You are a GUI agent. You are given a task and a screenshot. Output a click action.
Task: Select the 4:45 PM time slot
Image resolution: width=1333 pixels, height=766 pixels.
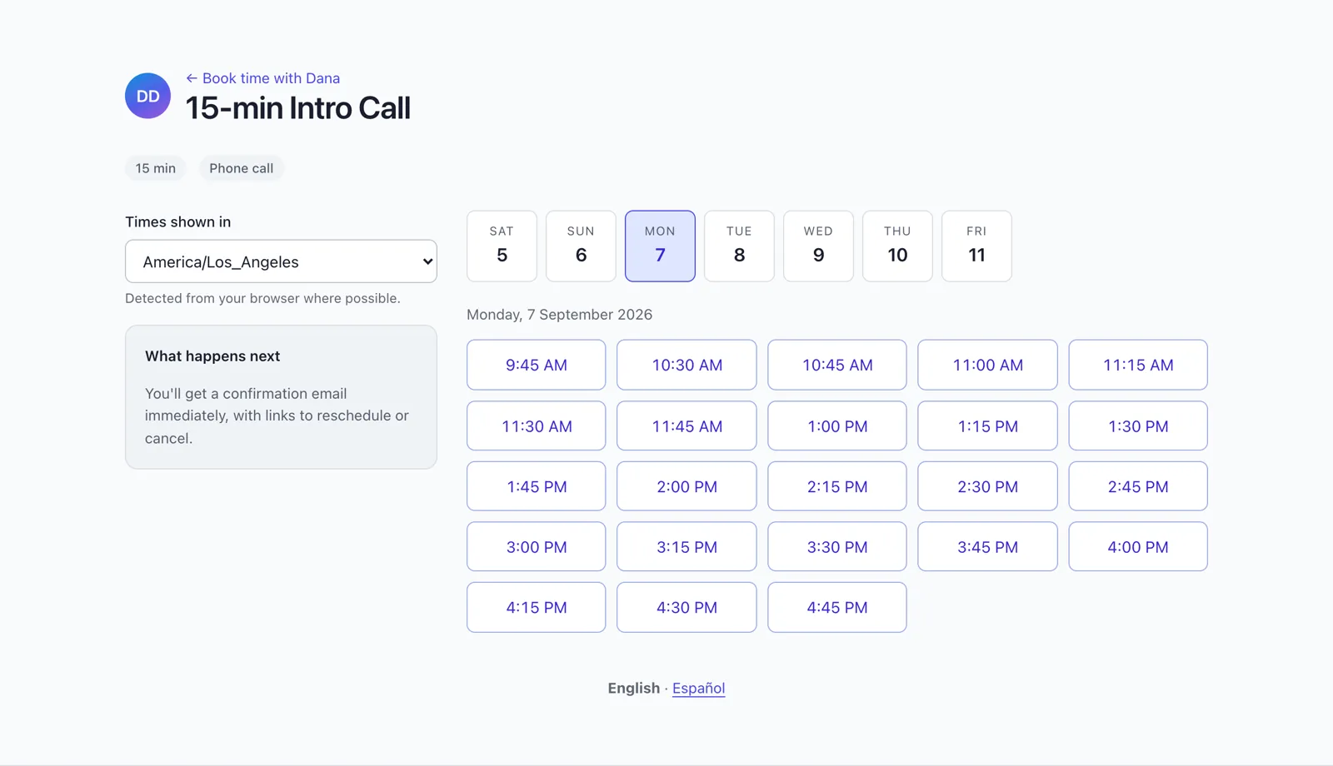point(837,608)
